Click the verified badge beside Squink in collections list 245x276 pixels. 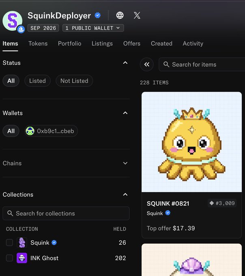(x=54, y=243)
